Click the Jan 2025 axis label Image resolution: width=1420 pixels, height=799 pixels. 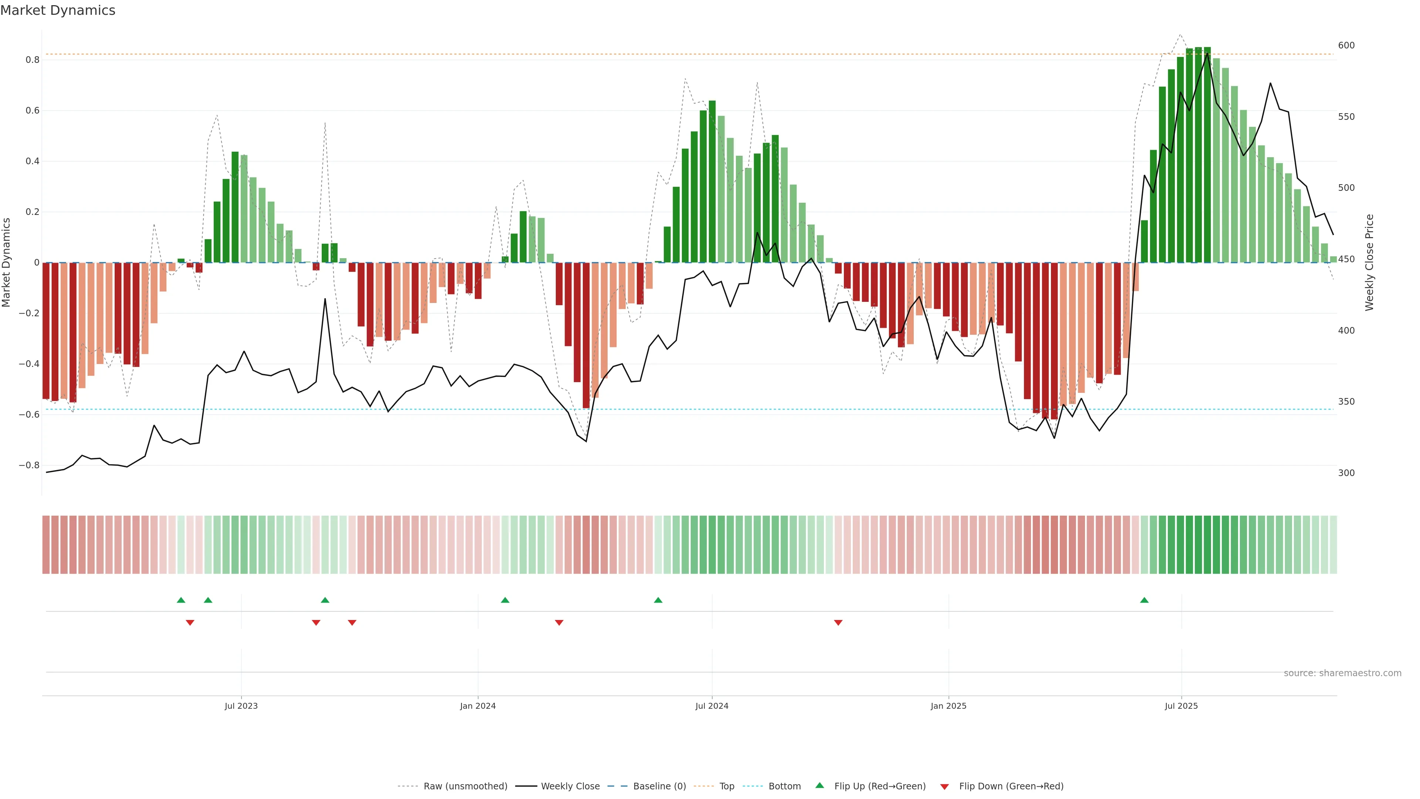[x=948, y=706]
